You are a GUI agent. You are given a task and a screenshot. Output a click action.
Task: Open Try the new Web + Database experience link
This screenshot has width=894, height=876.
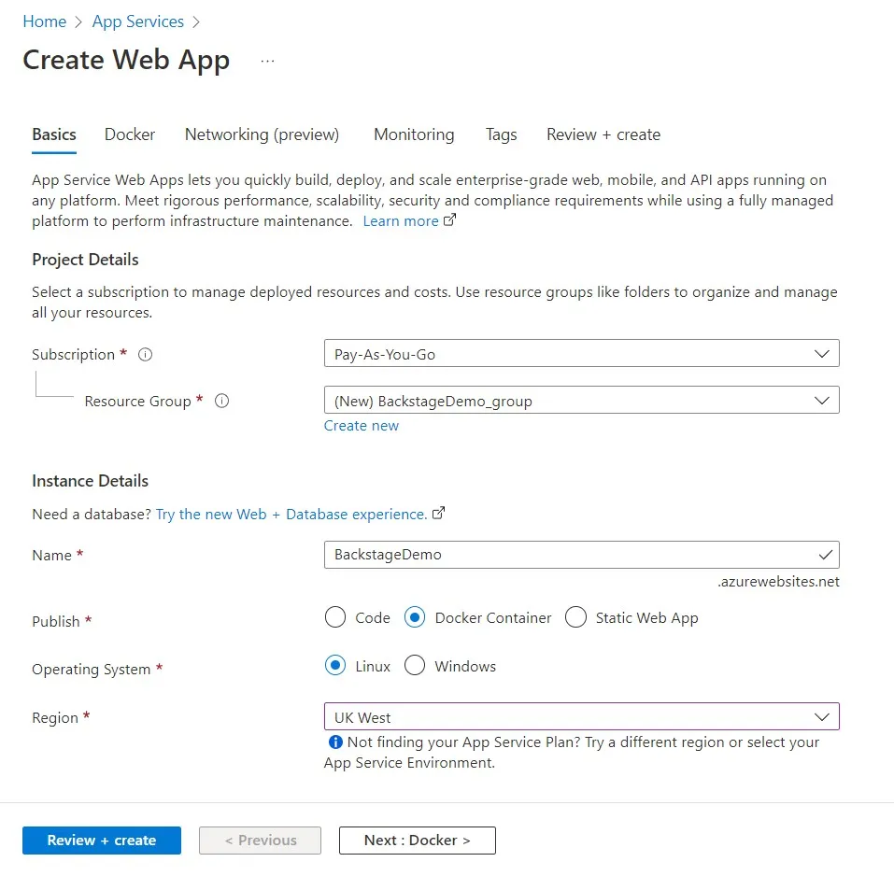(291, 514)
